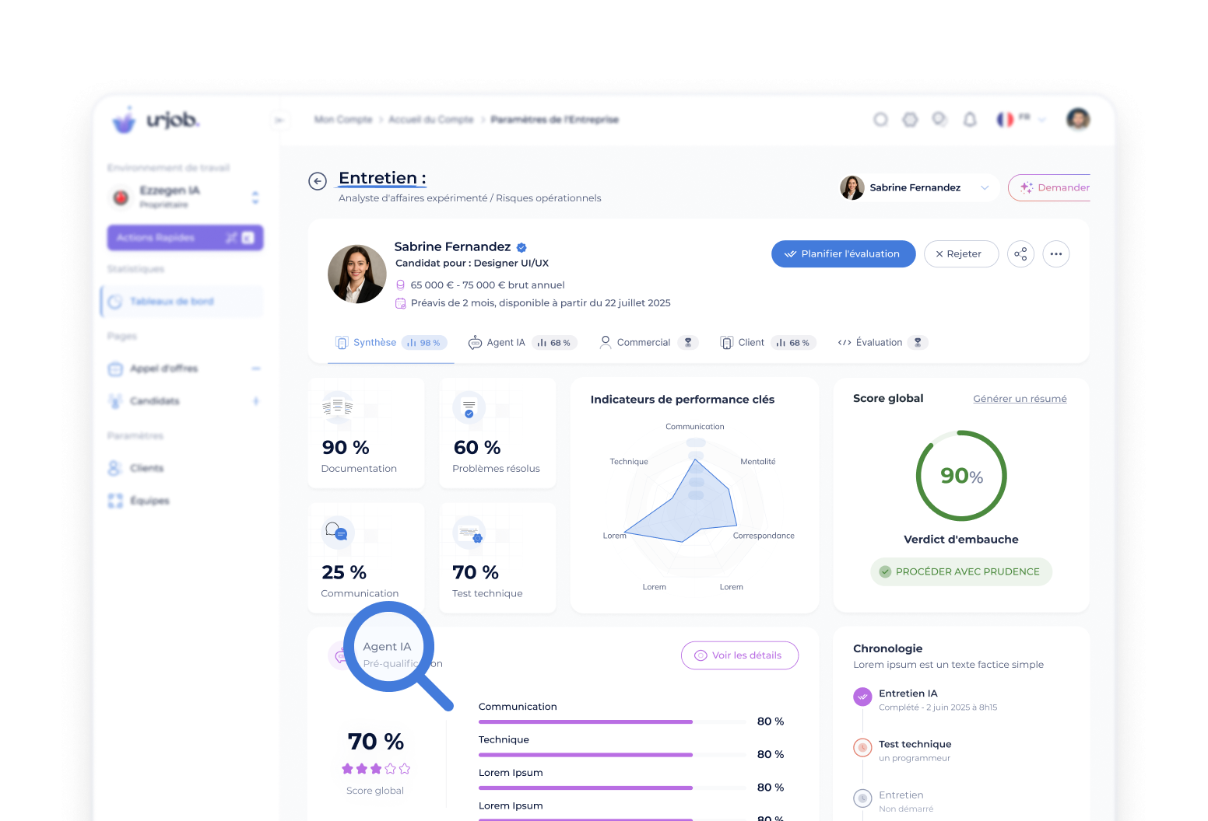Click the Entretien IA completed timeline marker
This screenshot has width=1208, height=821.
(x=862, y=697)
